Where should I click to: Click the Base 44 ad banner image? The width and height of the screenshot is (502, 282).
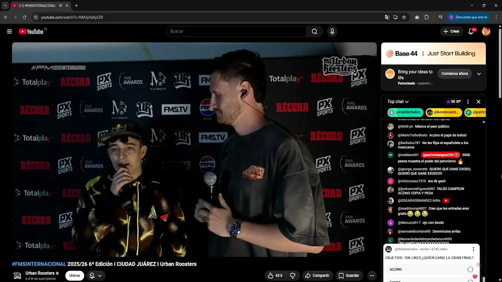coord(433,54)
